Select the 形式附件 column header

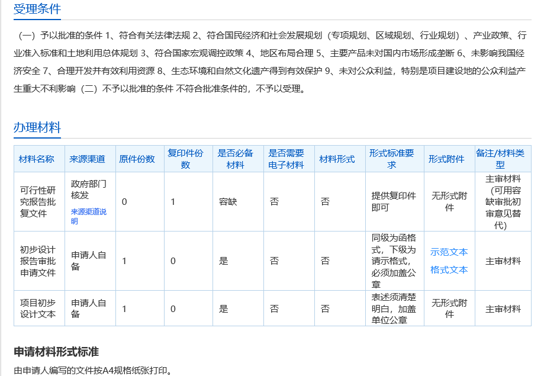pyautogui.click(x=446, y=159)
